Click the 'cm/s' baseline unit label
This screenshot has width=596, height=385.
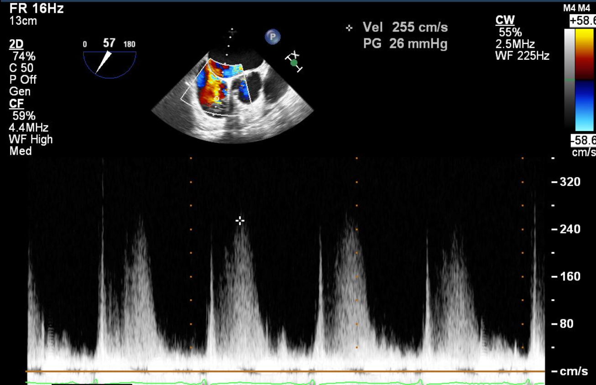coord(574,371)
